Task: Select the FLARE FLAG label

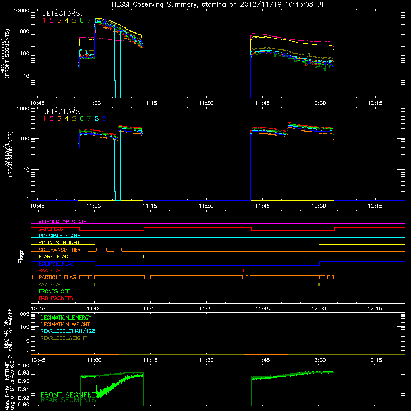Action: pyautogui.click(x=53, y=256)
